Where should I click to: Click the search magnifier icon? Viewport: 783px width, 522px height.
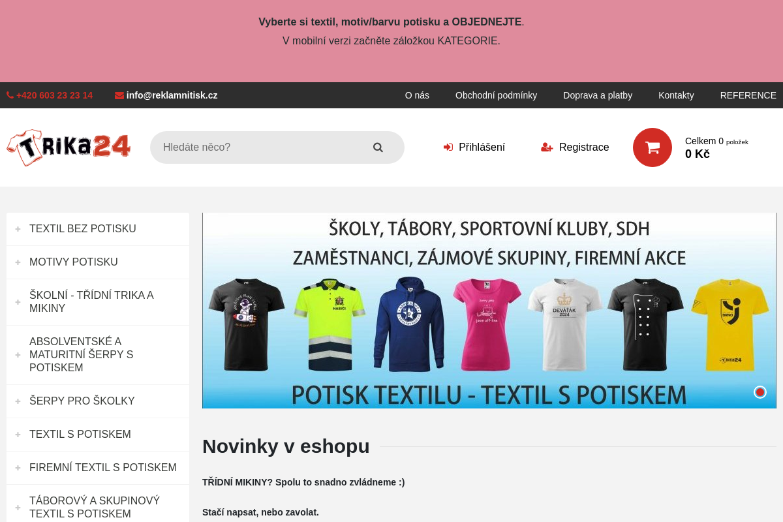pyautogui.click(x=378, y=147)
